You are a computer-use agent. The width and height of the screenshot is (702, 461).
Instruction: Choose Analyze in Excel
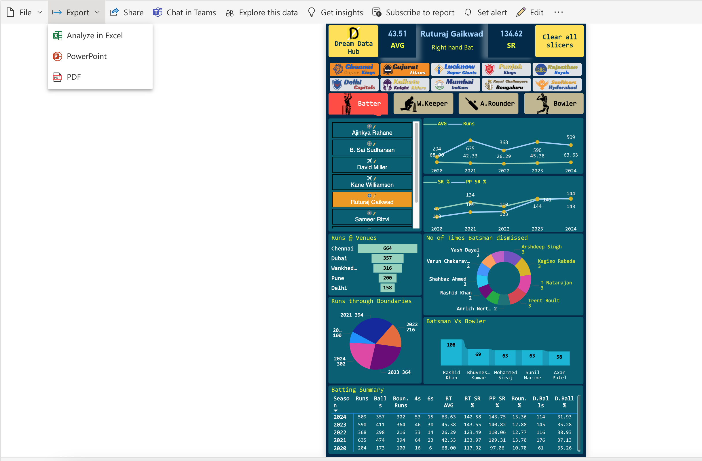point(100,36)
